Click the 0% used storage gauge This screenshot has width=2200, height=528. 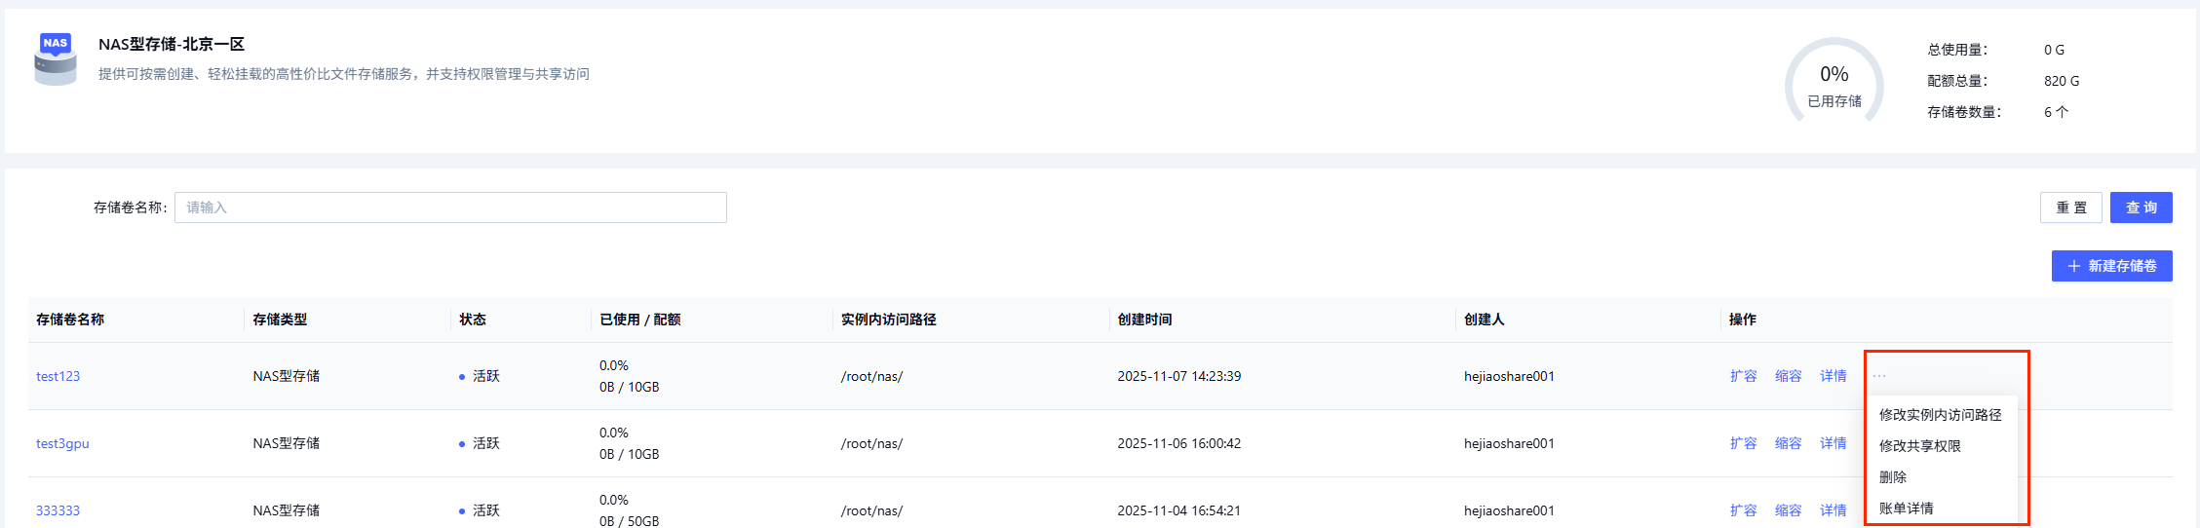click(1833, 84)
